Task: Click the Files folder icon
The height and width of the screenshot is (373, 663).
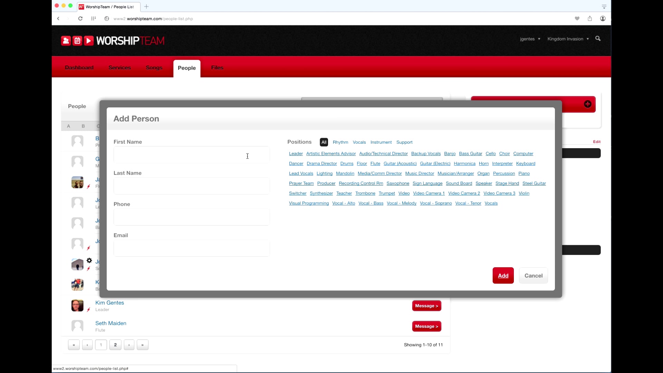Action: coord(217,67)
